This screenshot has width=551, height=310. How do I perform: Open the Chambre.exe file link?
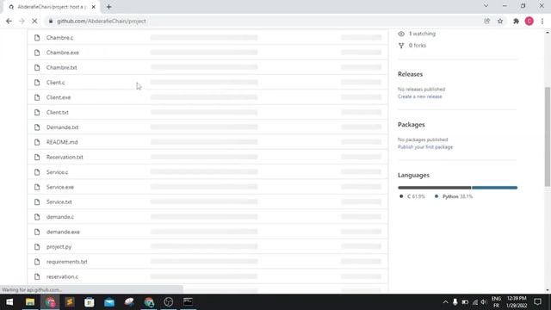pyautogui.click(x=63, y=53)
